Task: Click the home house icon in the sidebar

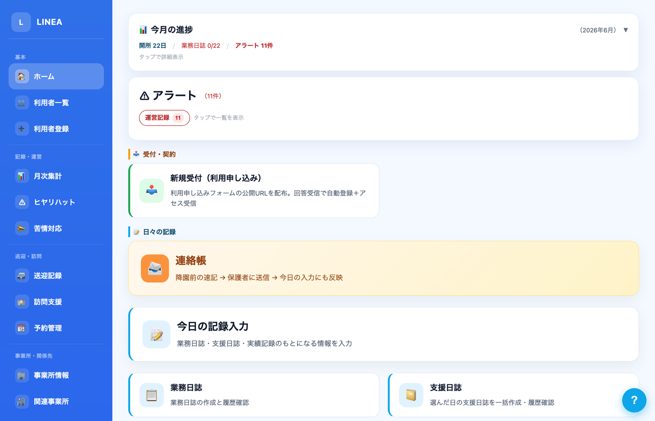Action: (x=22, y=76)
